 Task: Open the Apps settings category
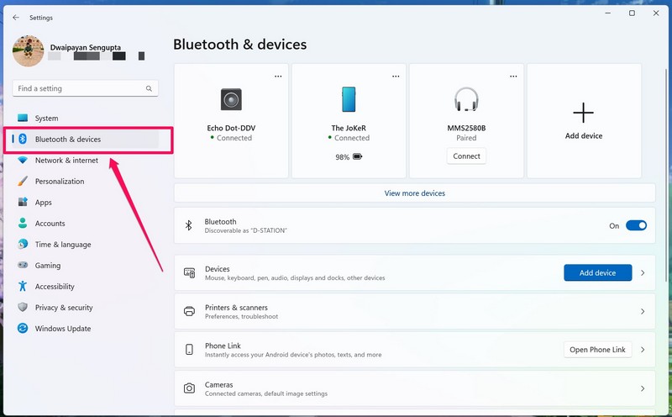[x=85, y=202]
